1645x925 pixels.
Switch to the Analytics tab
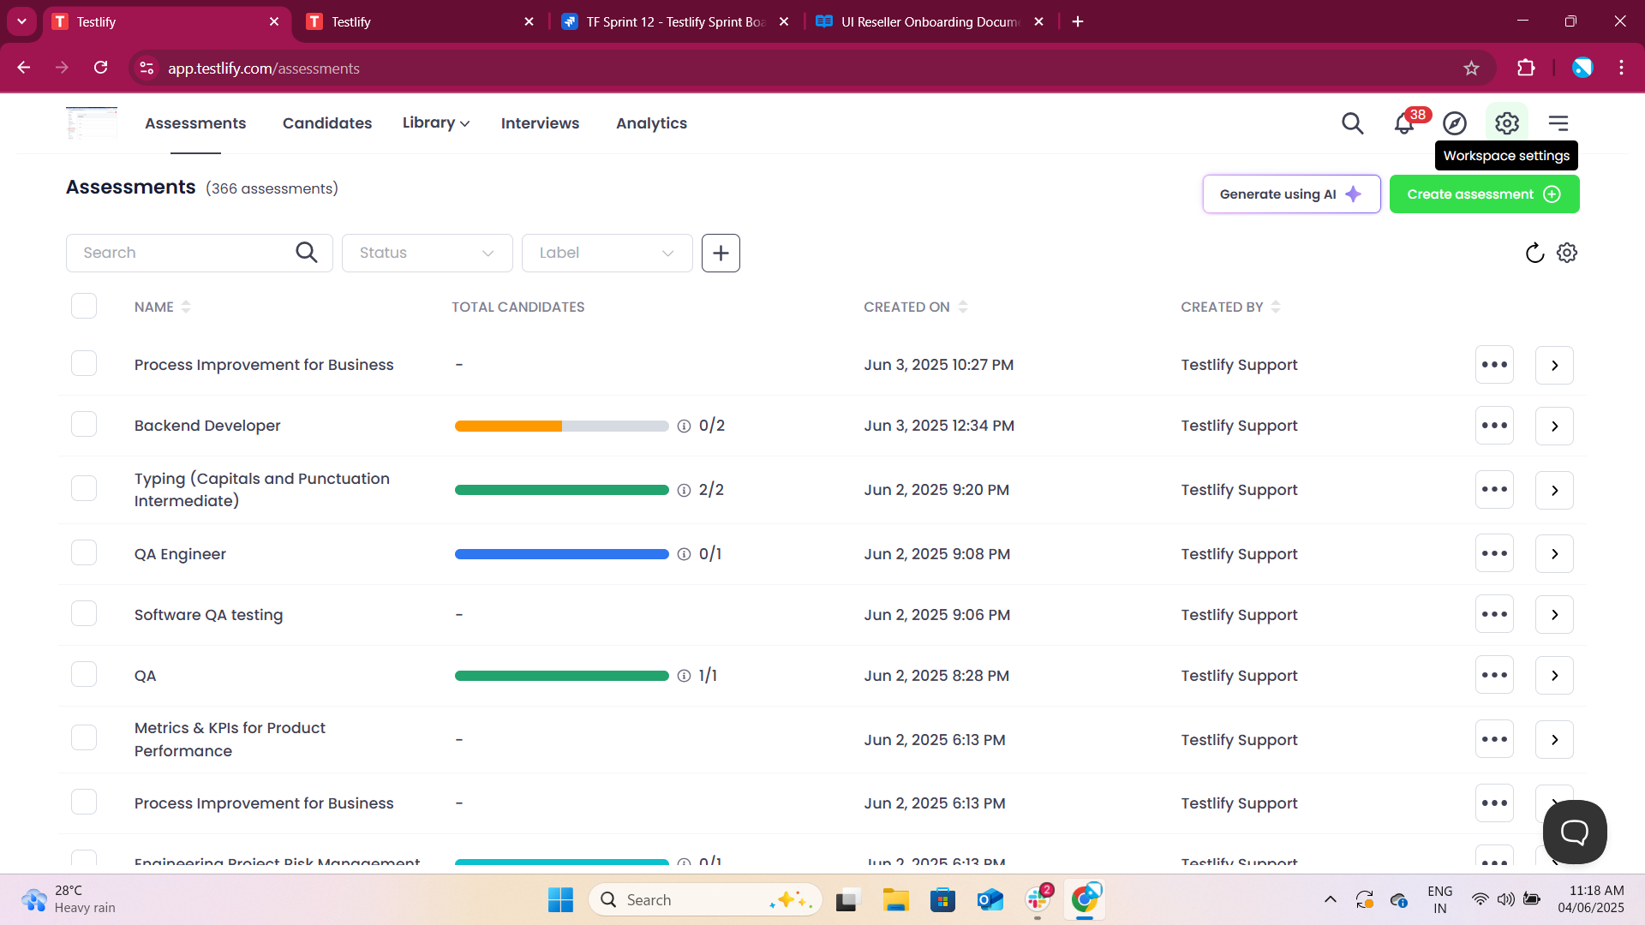pos(651,123)
